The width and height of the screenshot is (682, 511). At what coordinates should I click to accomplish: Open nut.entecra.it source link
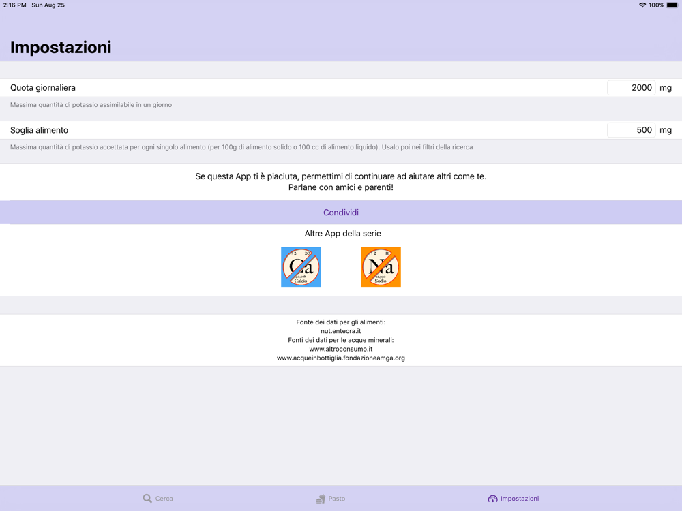pyautogui.click(x=340, y=331)
